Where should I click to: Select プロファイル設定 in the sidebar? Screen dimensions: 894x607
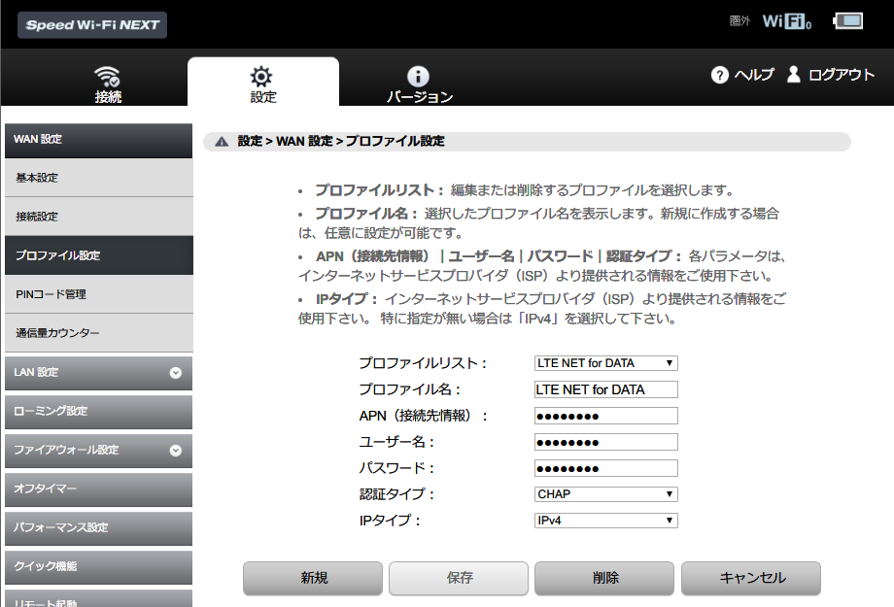[99, 255]
